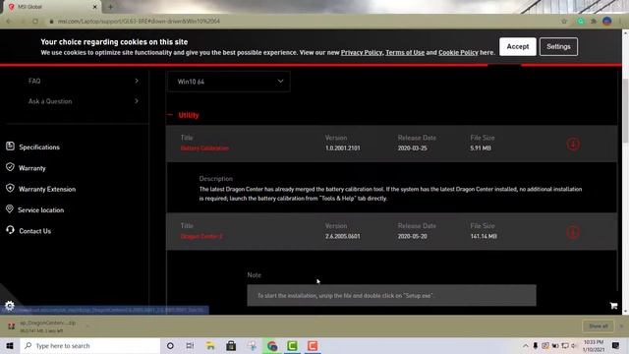
Task: Click the Specifications sidebar icon
Action: pyautogui.click(x=10, y=147)
